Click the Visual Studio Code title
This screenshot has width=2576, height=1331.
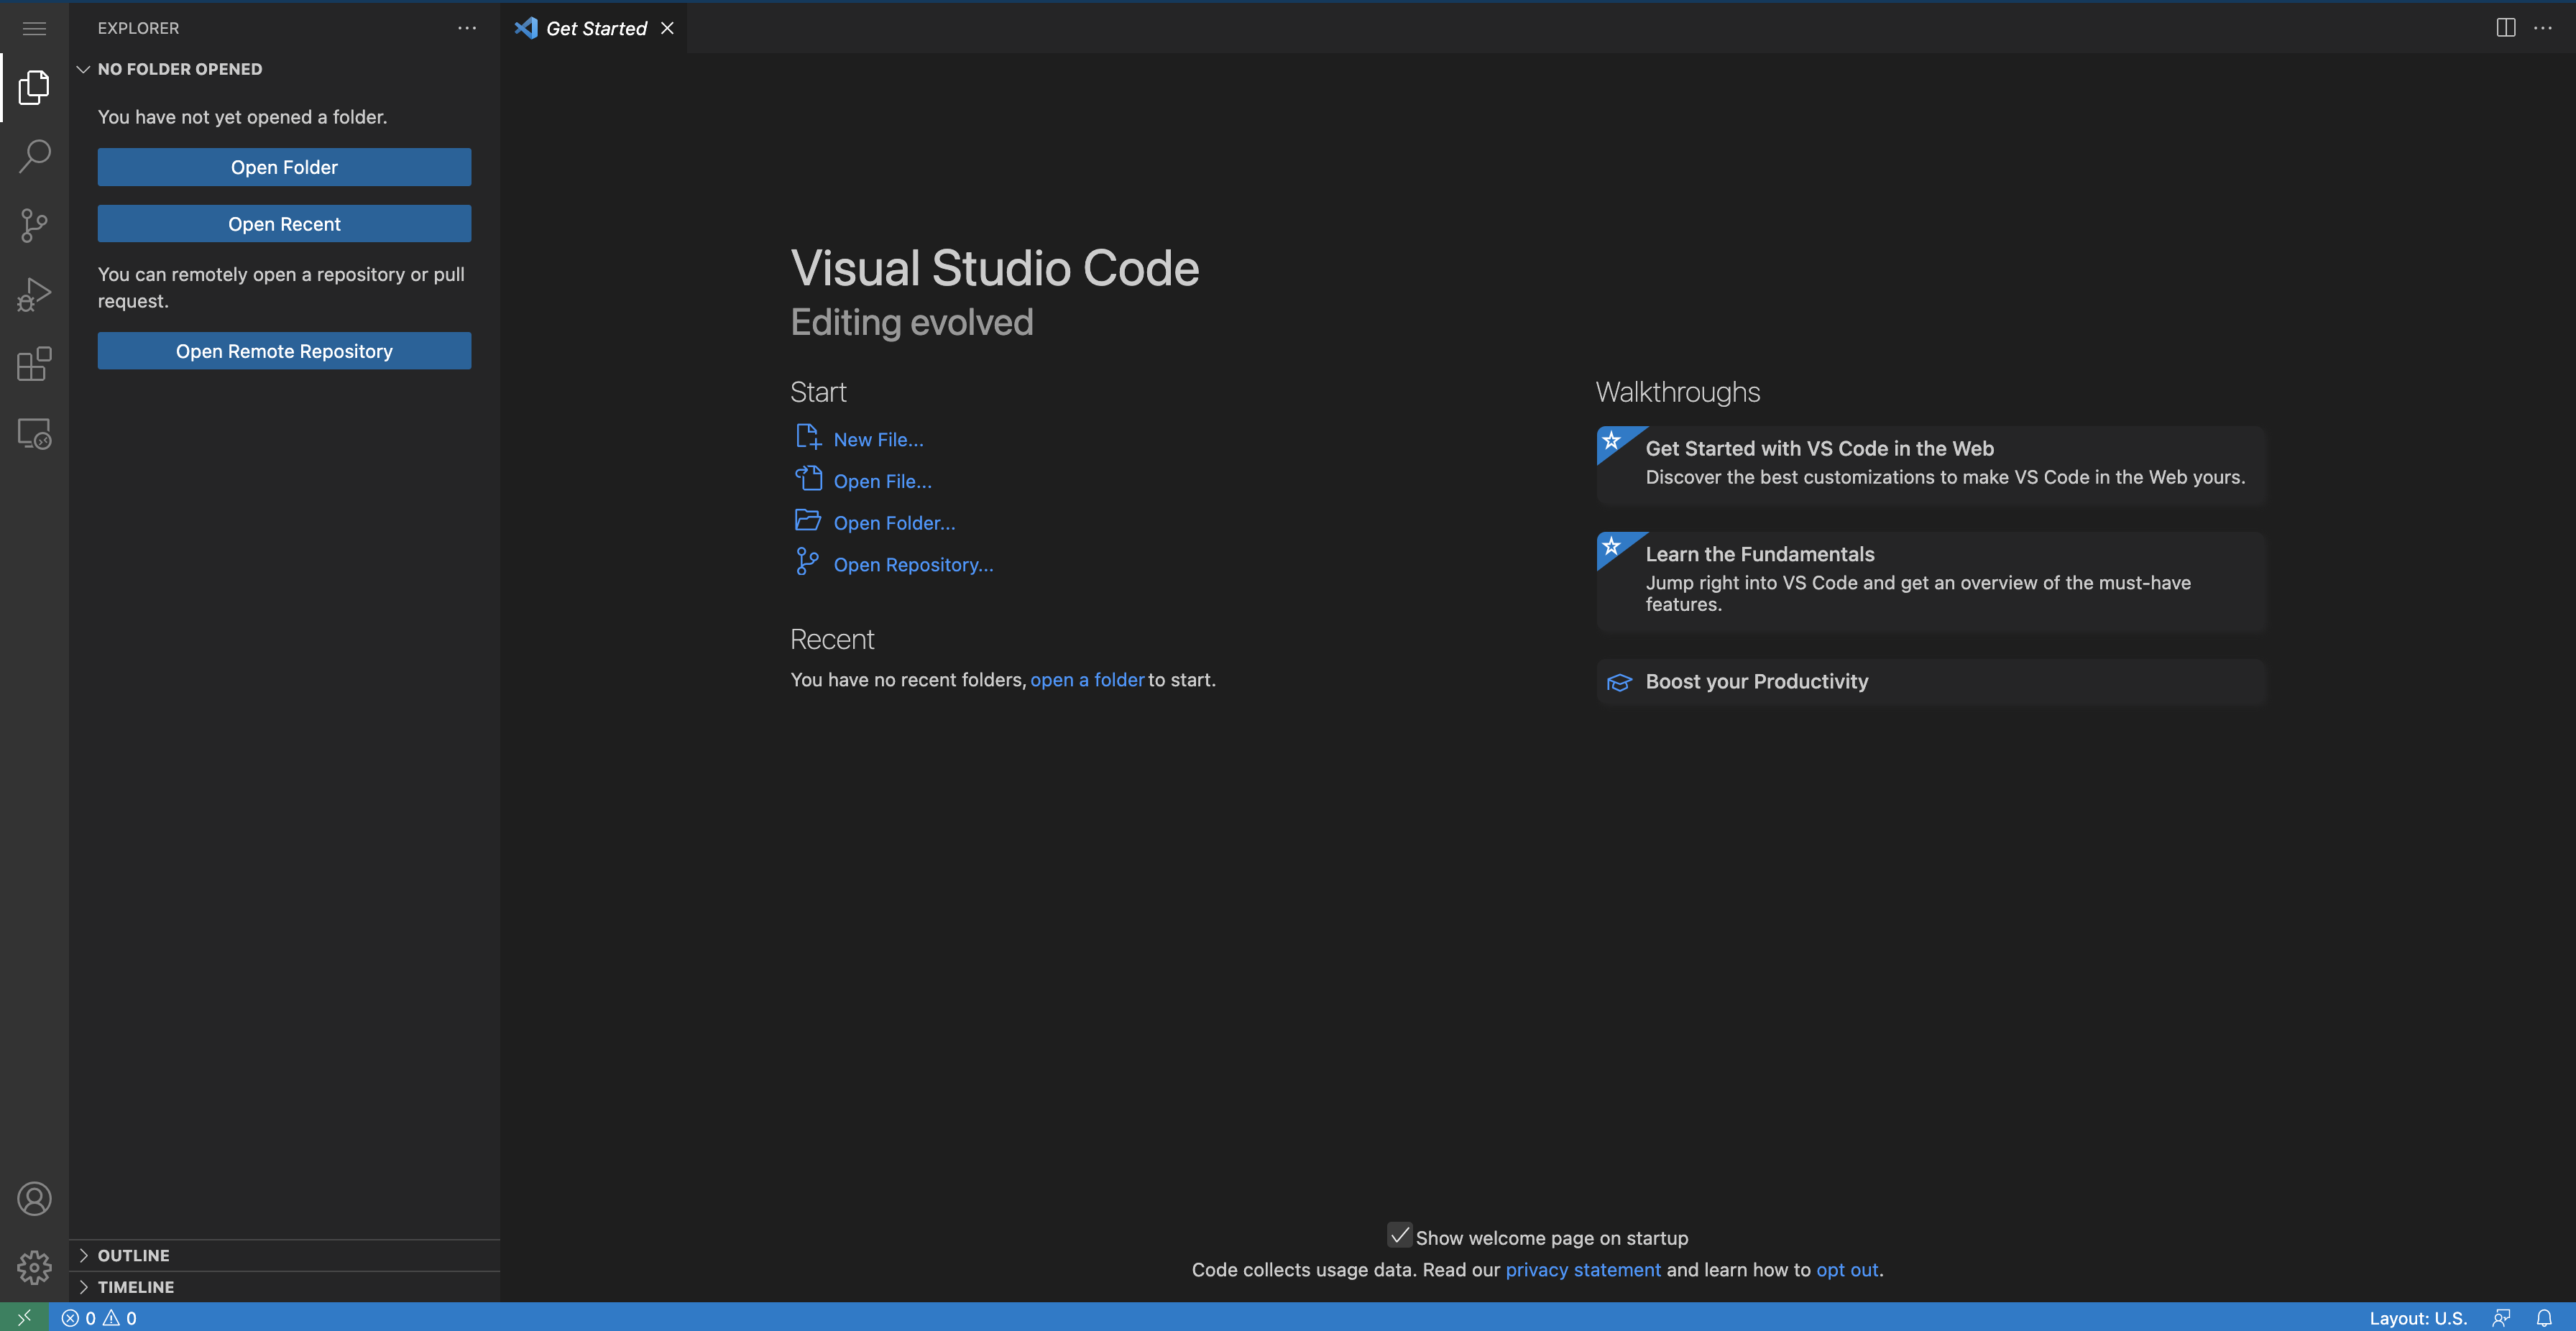(995, 268)
